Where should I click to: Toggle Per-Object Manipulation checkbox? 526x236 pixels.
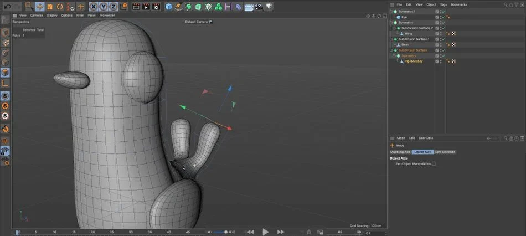click(434, 164)
